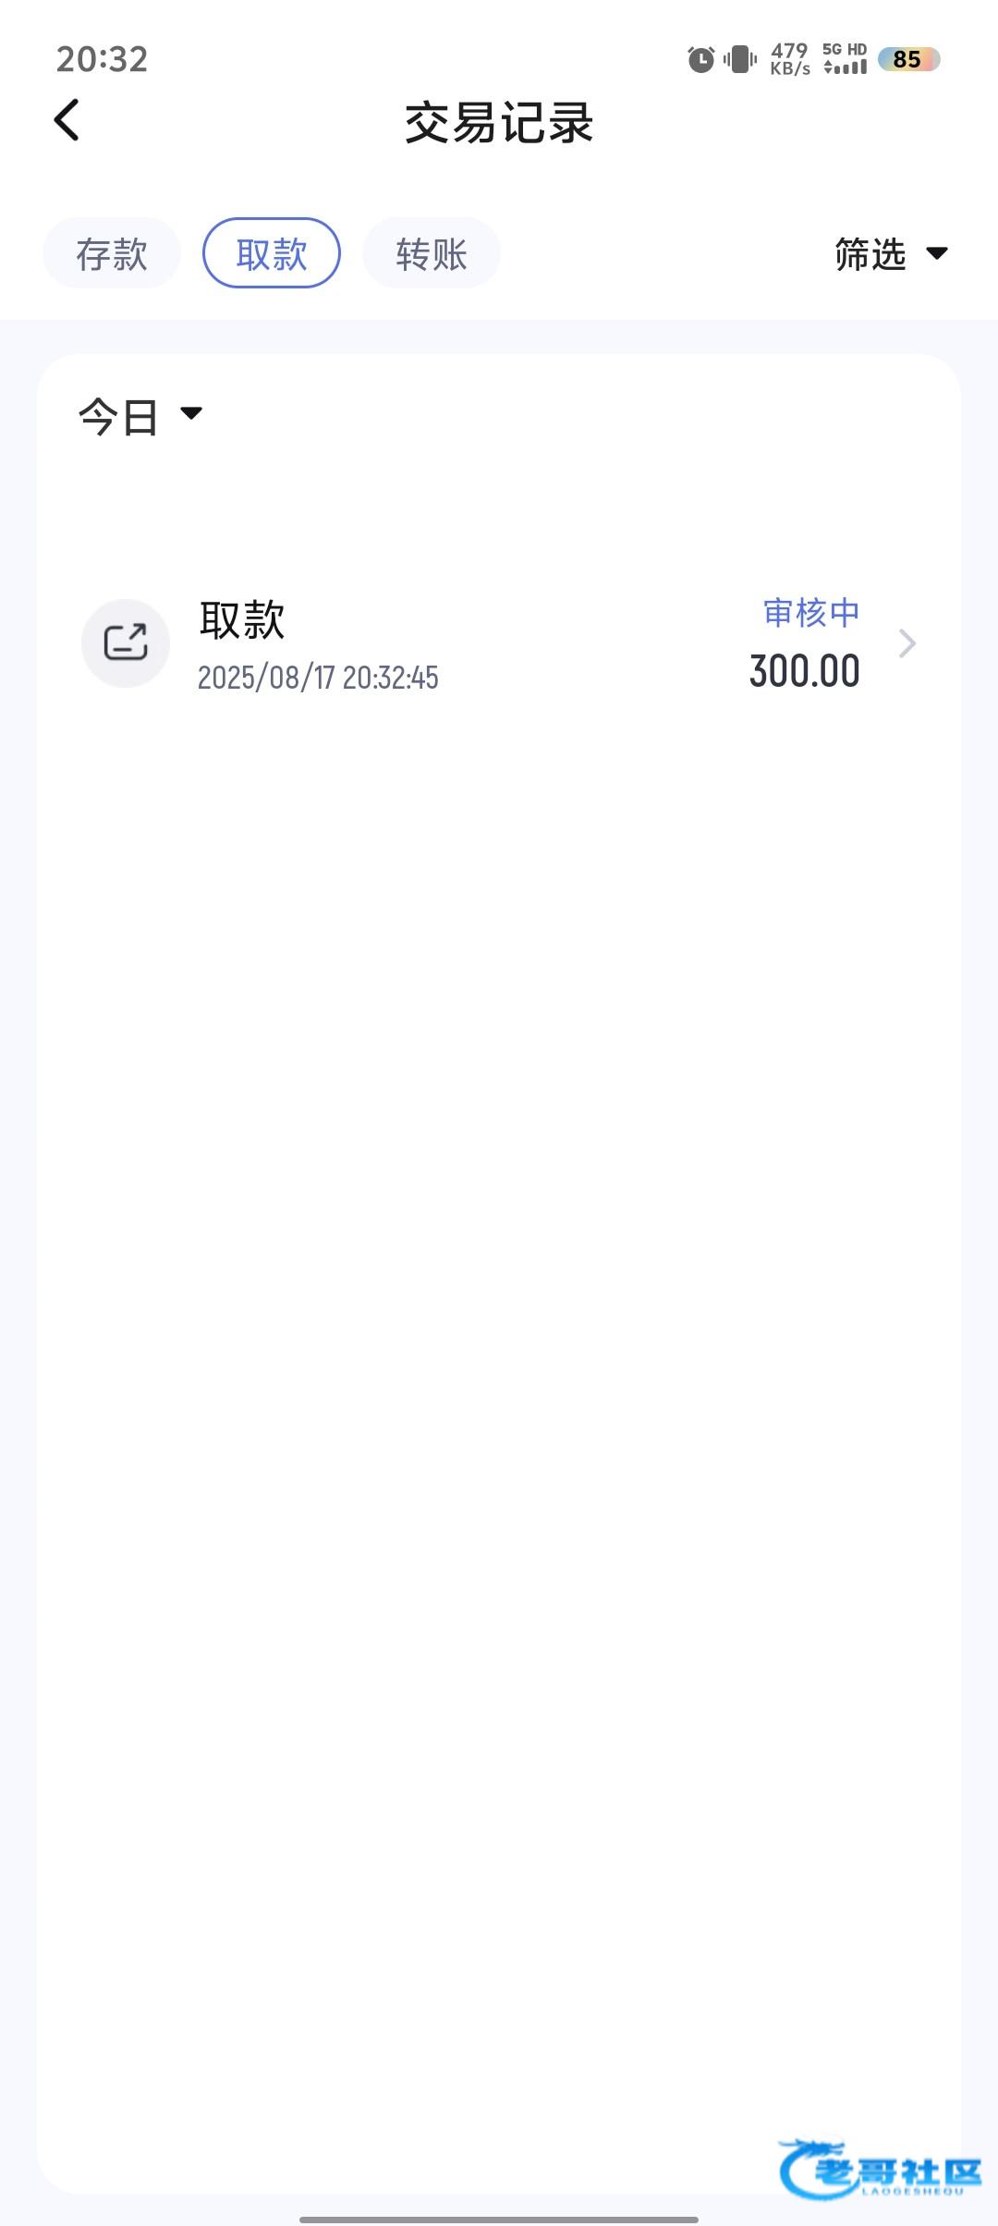The width and height of the screenshot is (998, 2226).
Task: Tap the 5G signal strength icon
Action: coord(845,59)
